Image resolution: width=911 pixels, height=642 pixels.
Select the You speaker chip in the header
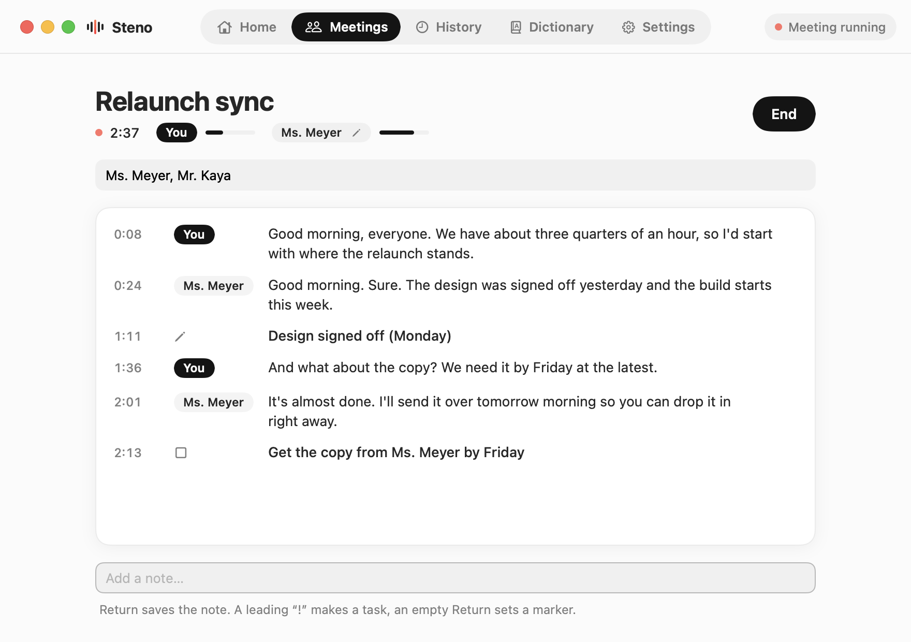pos(177,133)
